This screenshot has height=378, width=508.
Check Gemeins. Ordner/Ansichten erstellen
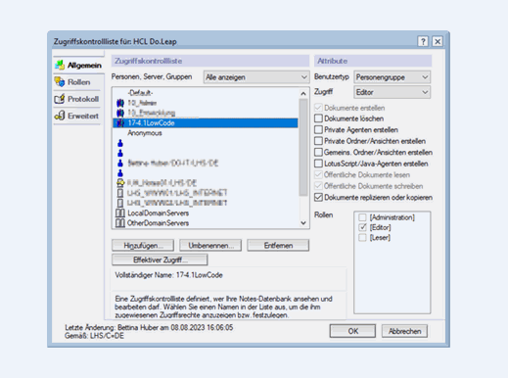[x=318, y=153]
